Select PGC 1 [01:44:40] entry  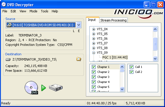(x=115, y=57)
